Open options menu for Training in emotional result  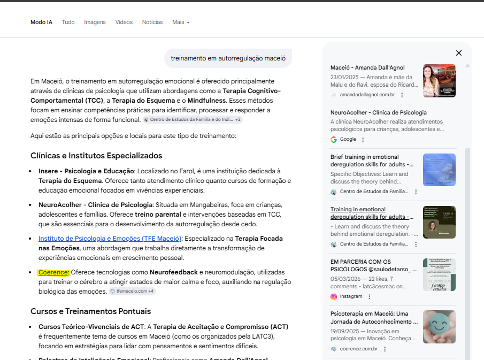coord(416,244)
